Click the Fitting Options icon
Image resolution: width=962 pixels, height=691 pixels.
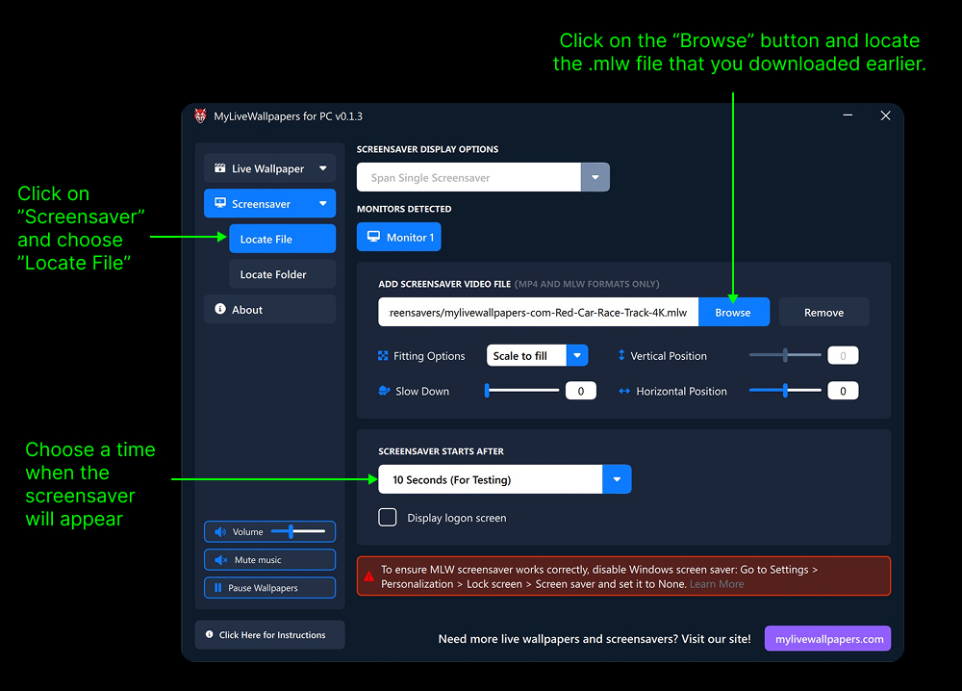383,356
